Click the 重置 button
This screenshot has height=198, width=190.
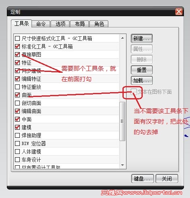pos(141,70)
